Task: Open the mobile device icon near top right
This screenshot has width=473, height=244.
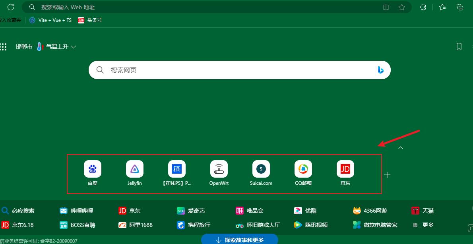Action: click(459, 46)
